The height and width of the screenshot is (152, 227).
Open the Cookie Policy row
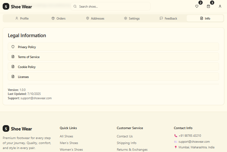point(113,67)
